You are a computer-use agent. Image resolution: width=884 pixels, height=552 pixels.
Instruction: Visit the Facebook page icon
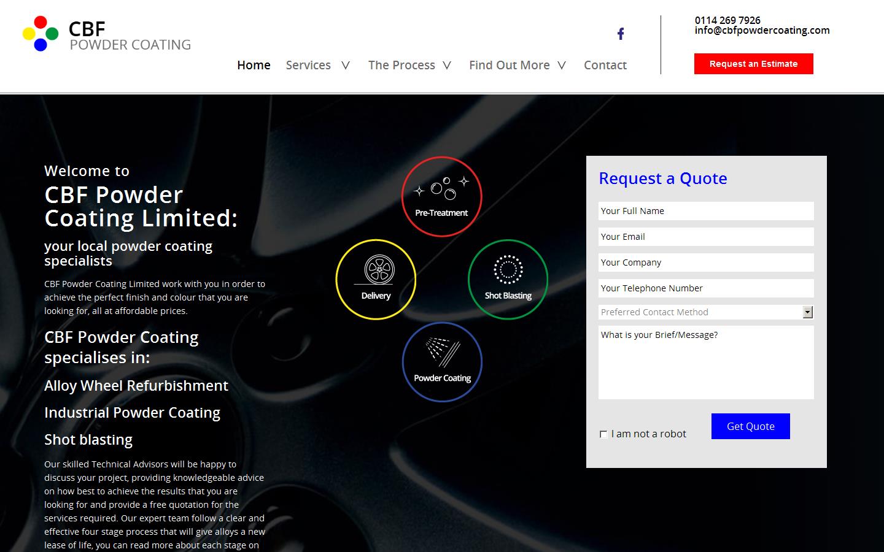tap(621, 33)
